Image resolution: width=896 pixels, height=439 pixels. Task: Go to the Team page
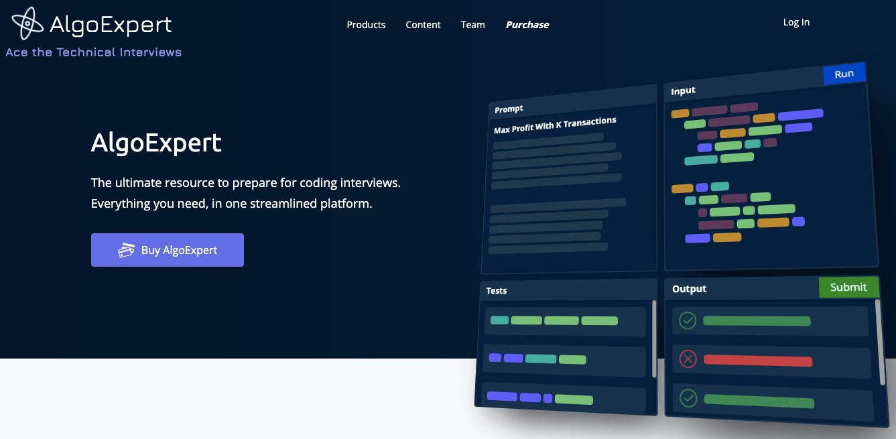tap(472, 25)
